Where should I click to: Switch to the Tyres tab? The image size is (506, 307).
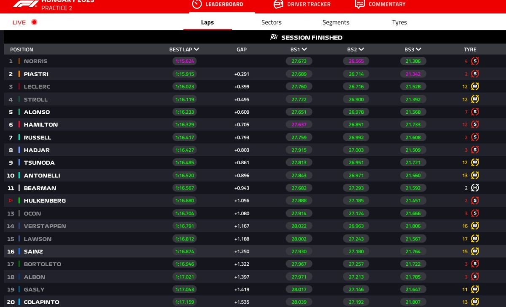coord(399,22)
